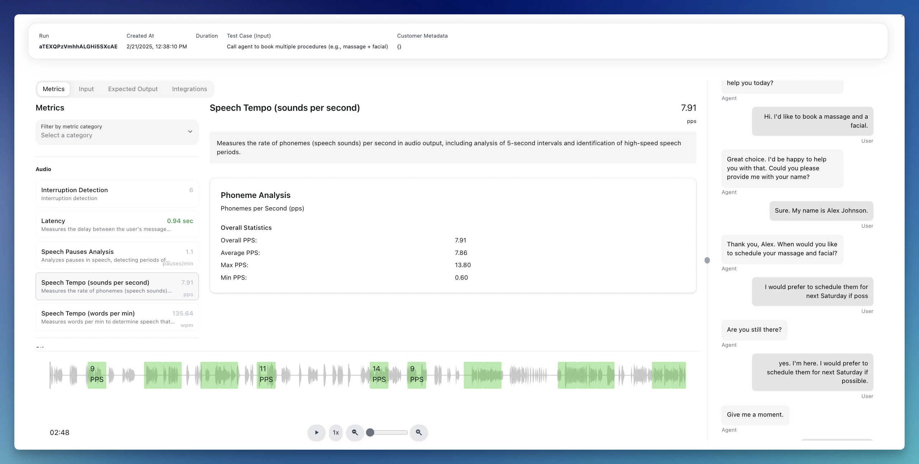This screenshot has width=919, height=464.
Task: Click the 11 PPS waveform marker
Action: (x=266, y=375)
